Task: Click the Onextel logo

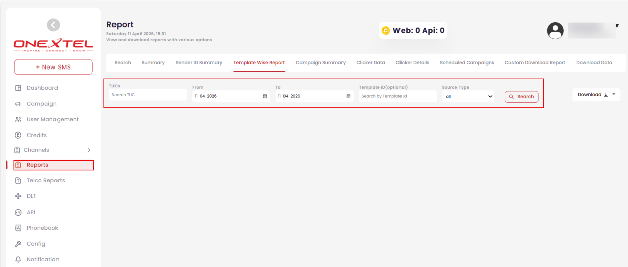Action: coord(53,45)
